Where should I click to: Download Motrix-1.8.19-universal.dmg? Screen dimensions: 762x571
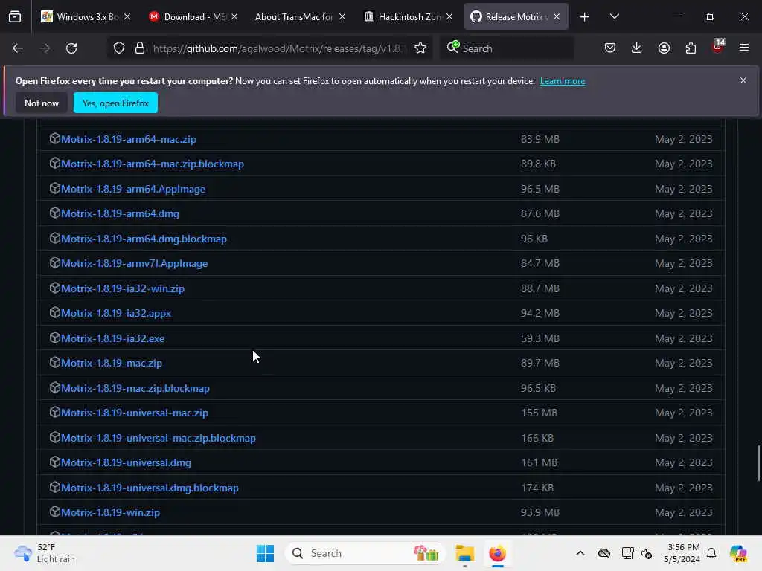point(126,462)
